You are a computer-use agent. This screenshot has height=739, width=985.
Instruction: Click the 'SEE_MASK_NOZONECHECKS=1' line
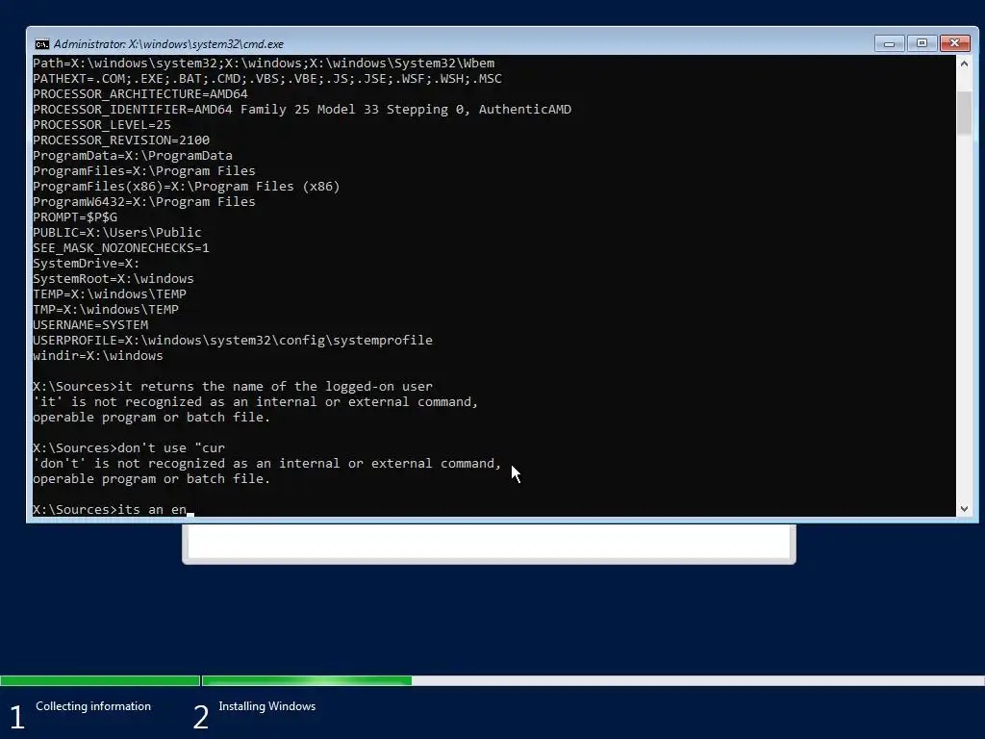click(x=120, y=247)
